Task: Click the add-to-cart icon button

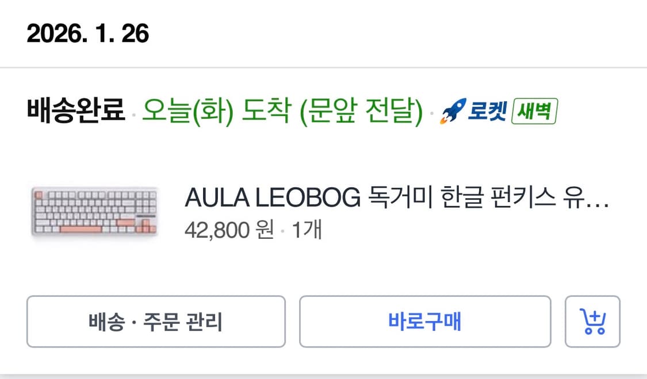Action: 594,322
